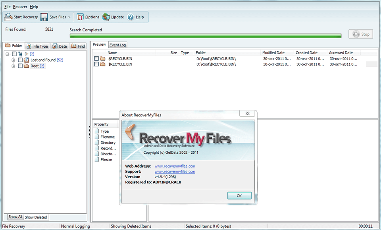The image size is (381, 230).
Task: Tick the Root folder checkbox
Action: click(x=20, y=66)
